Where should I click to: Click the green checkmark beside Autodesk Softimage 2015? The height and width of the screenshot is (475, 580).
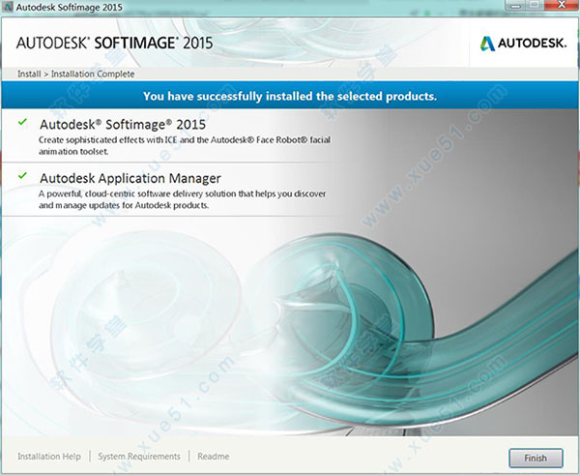coord(22,122)
